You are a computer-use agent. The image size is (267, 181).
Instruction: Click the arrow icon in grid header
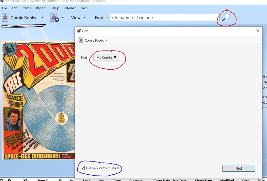(9, 180)
